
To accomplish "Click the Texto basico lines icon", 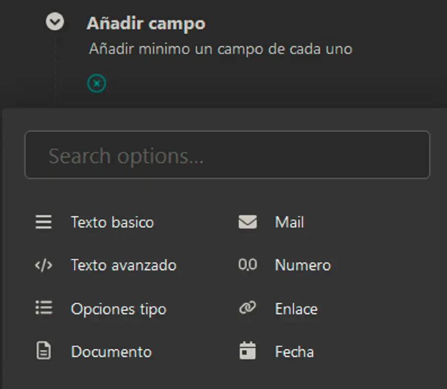I will [44, 222].
